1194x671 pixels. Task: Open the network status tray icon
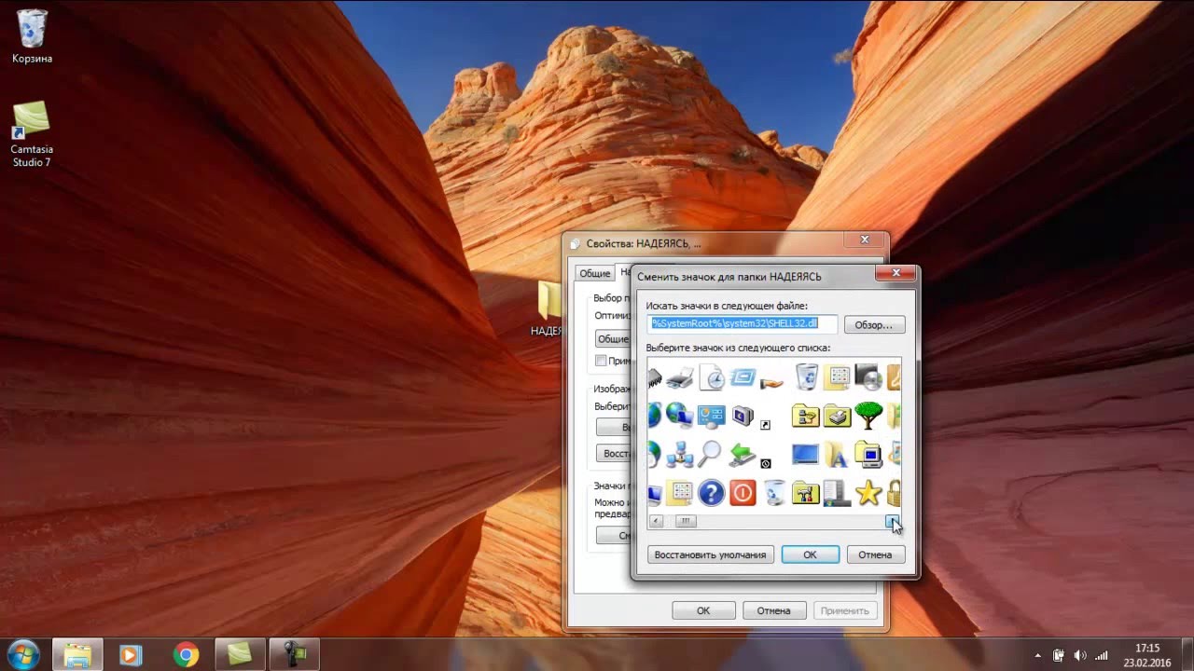[1102, 655]
